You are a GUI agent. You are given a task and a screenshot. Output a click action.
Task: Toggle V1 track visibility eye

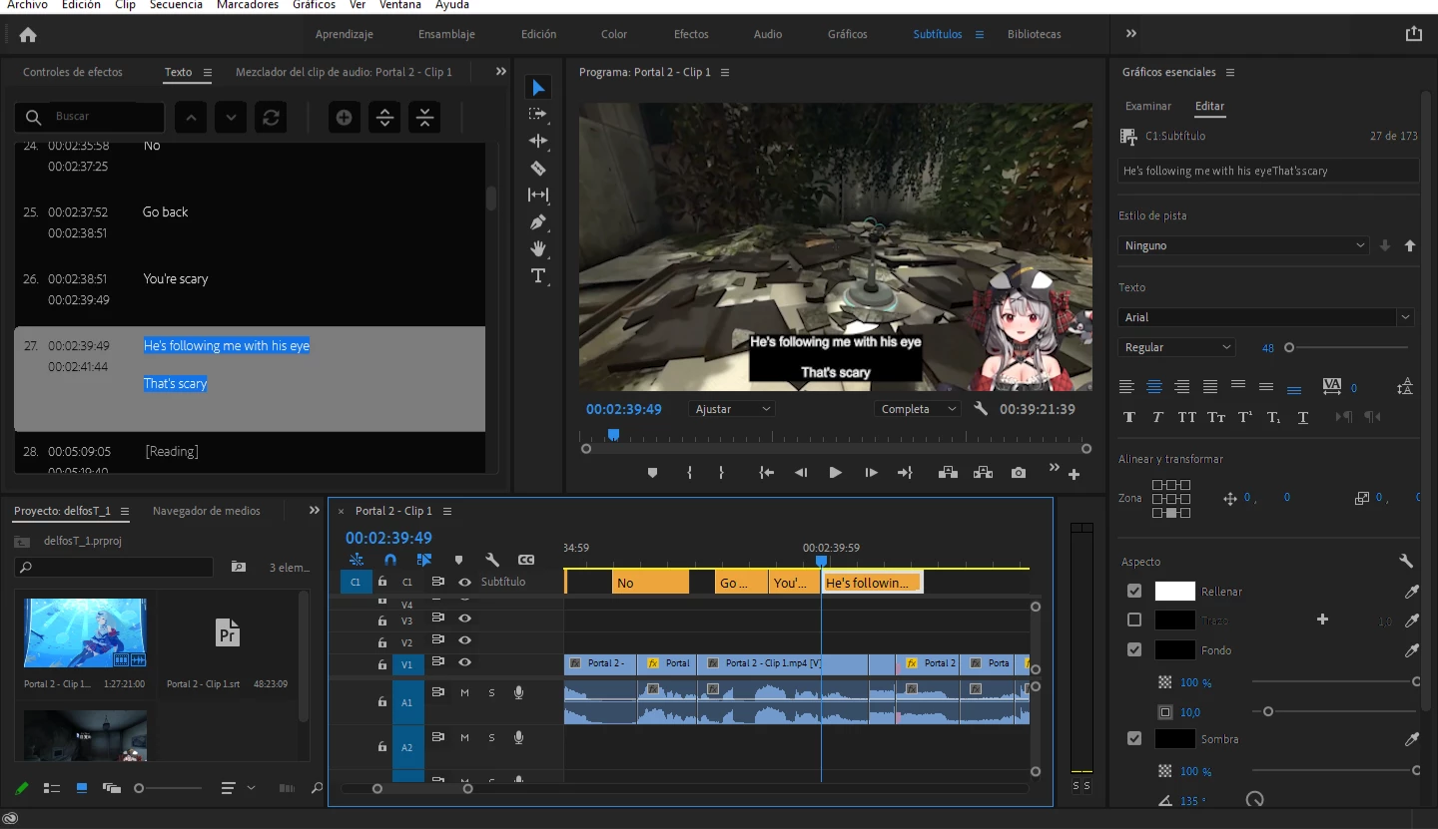pos(464,662)
